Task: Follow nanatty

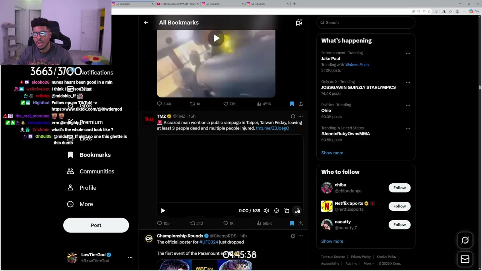Action: tap(400, 225)
